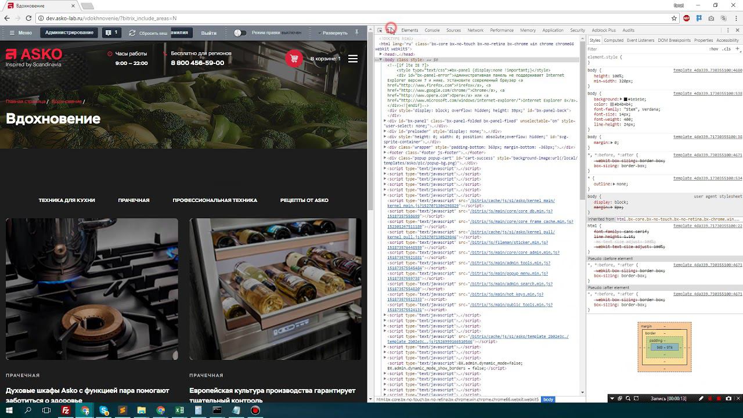
Task: Open the Chrome three-dot menu
Action: [737, 18]
